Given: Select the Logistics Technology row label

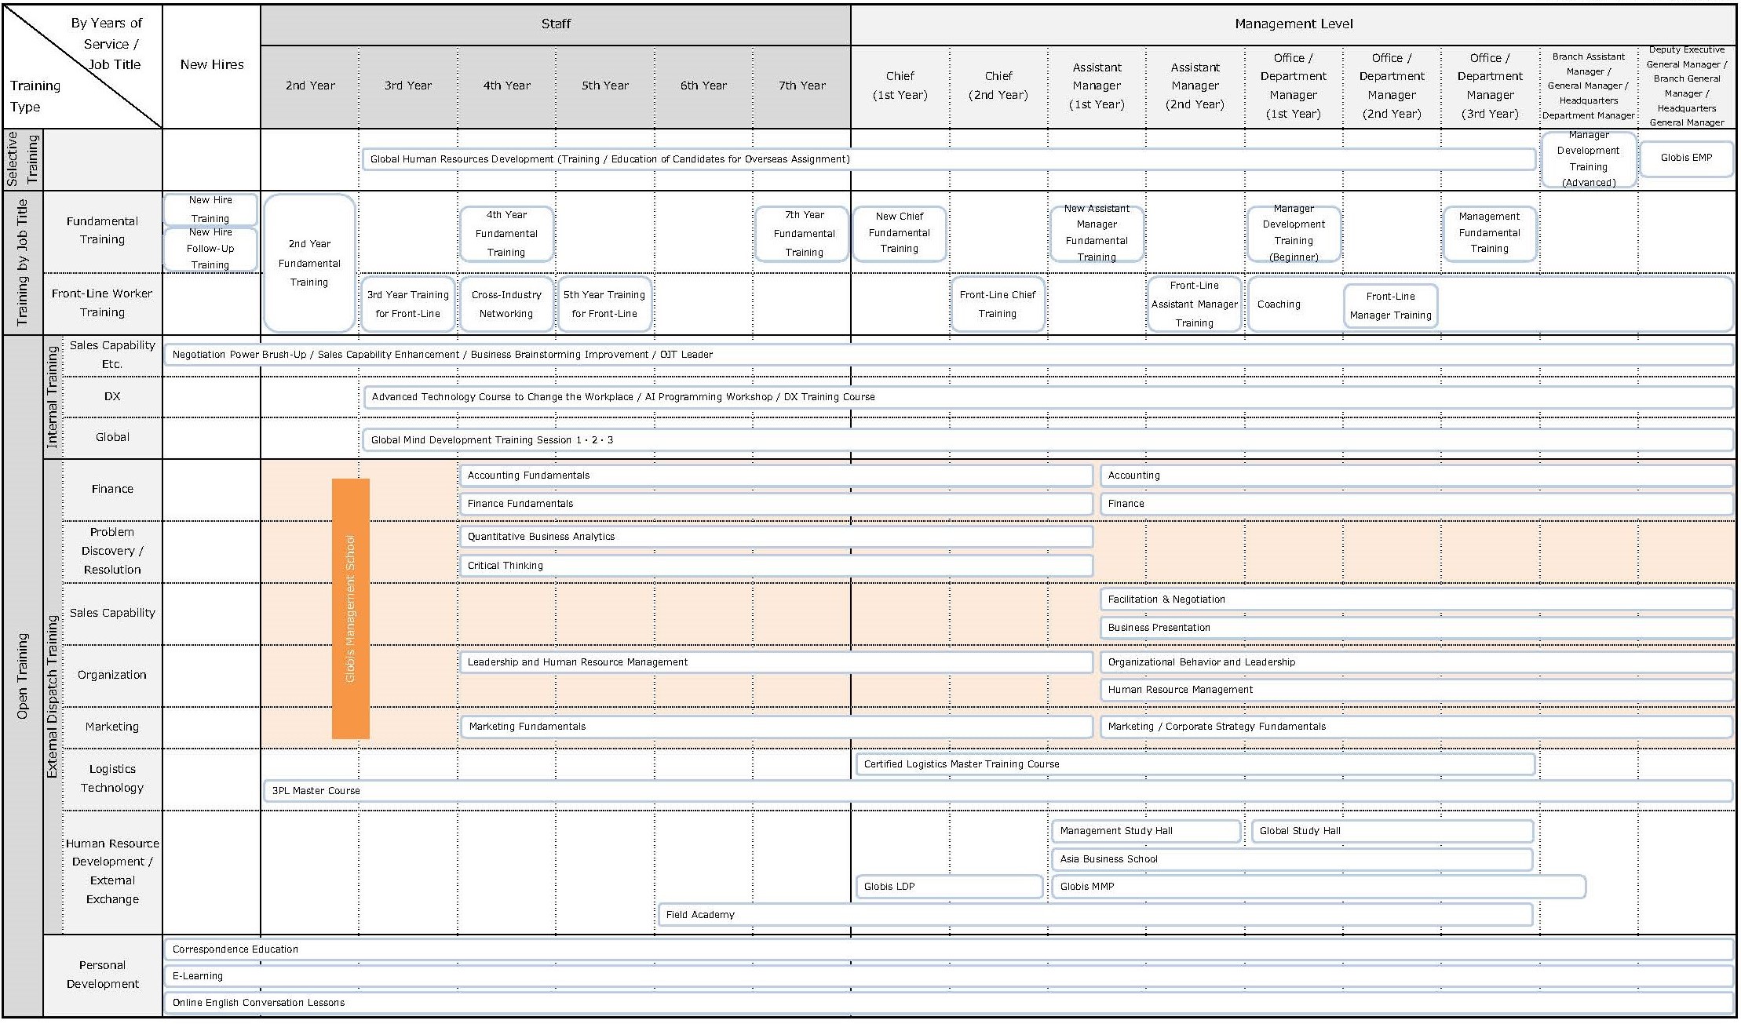Looking at the screenshot, I should (x=112, y=779).
